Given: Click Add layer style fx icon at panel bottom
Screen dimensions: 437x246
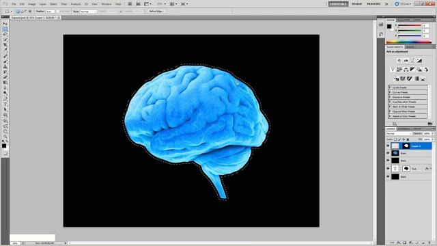Looking at the screenshot, I should click(399, 243).
